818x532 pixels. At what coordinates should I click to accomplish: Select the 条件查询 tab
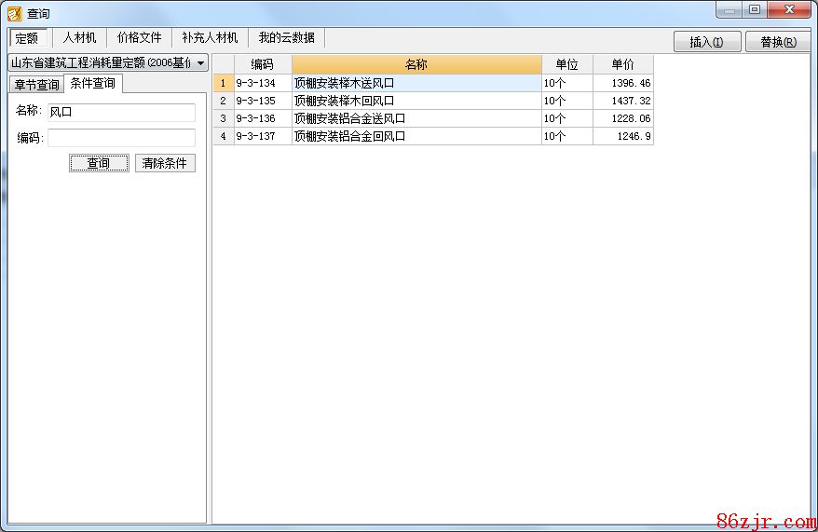click(93, 84)
